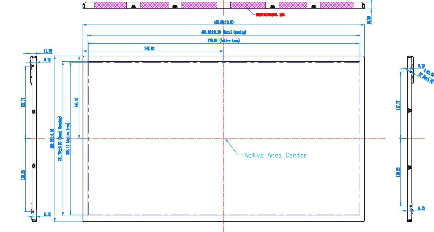434x232 pixels.
Task: Click the overall width dimension 495.60±0.50
Action: (224, 22)
